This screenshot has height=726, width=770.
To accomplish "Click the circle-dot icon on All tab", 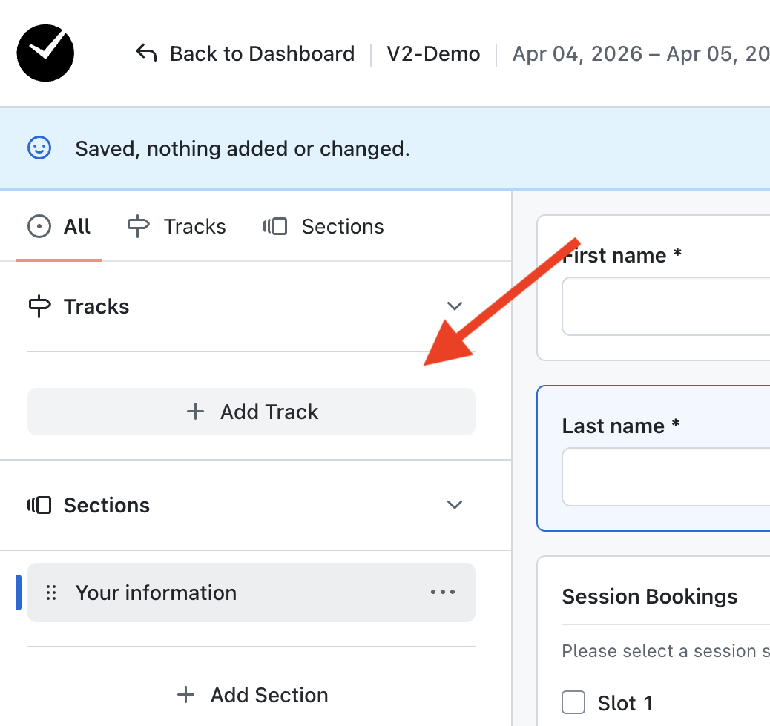I will point(39,226).
